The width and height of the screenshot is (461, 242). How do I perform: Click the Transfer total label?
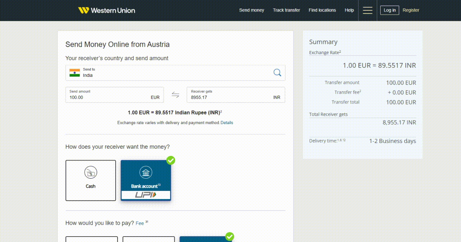click(346, 102)
